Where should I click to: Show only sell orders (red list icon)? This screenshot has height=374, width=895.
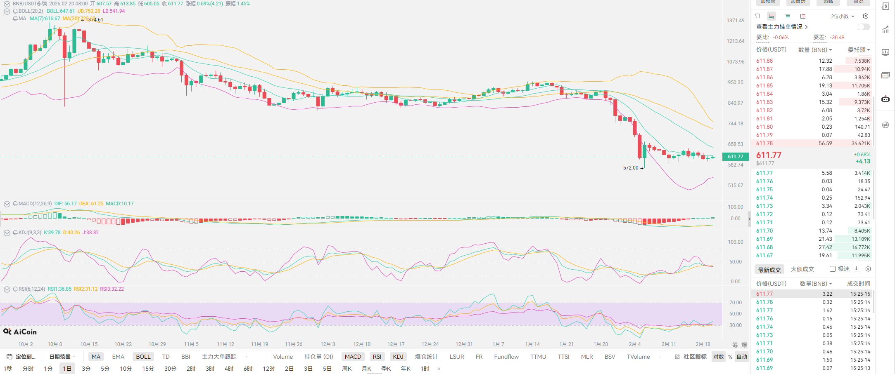point(802,16)
